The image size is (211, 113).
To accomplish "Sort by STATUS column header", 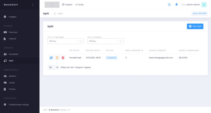I will point(109,51).
